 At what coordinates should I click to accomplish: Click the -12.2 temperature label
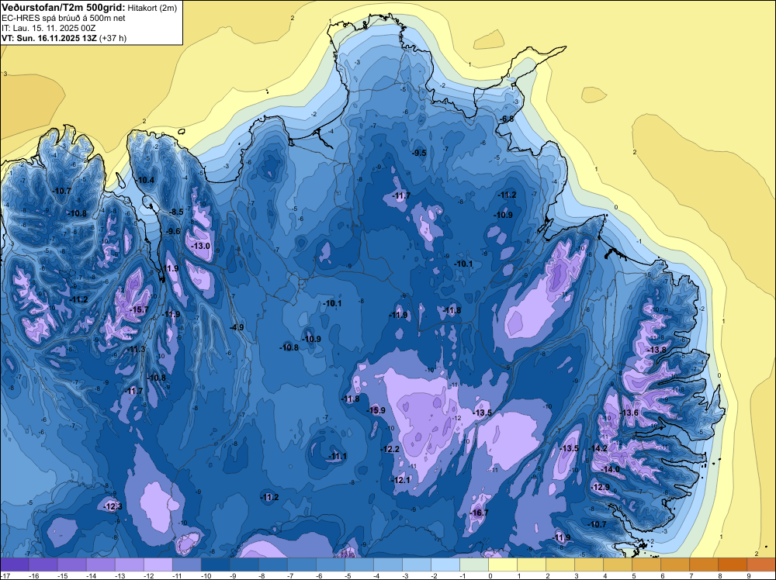[x=390, y=449]
